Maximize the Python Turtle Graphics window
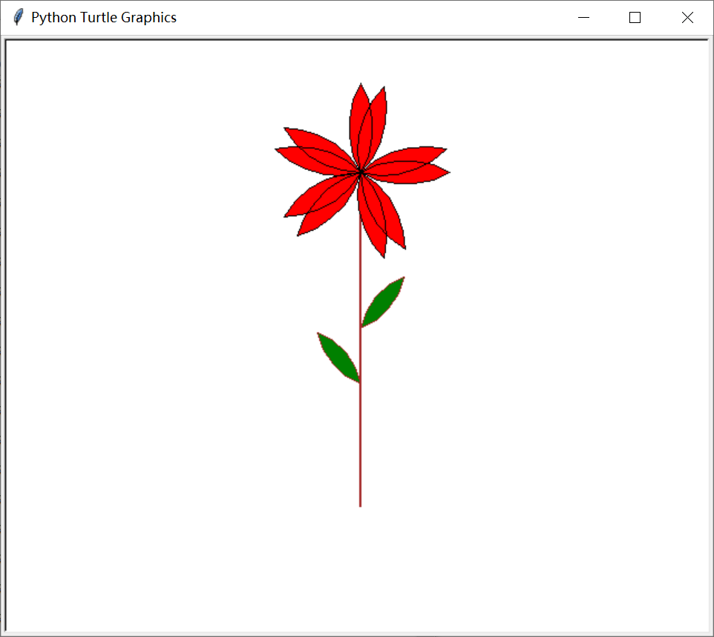The image size is (714, 637). click(635, 17)
